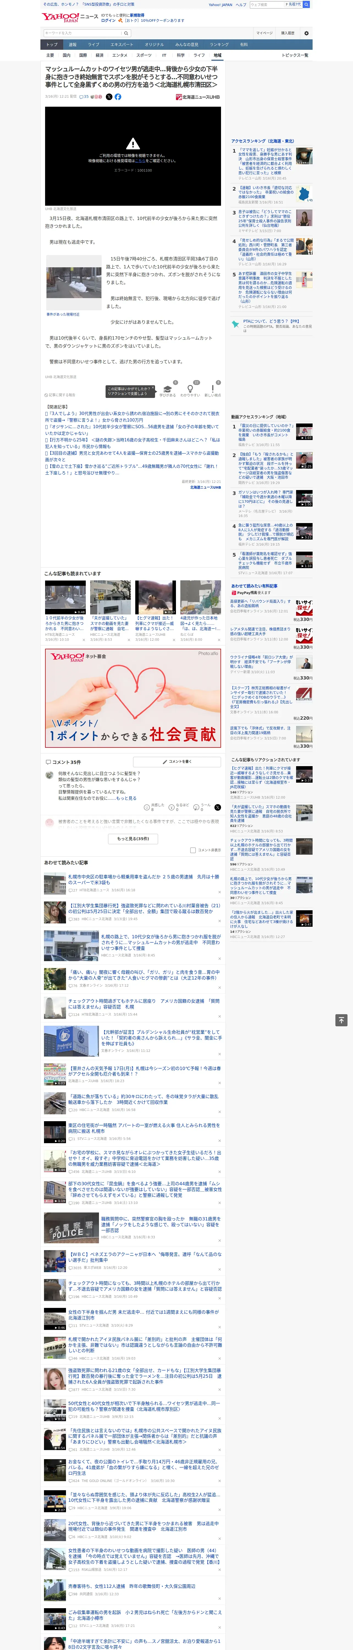
Task: Click the なるほど reaction on comment
Action: (x=179, y=808)
